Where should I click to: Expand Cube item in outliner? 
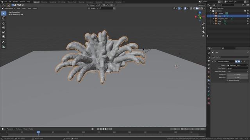click(x=213, y=16)
